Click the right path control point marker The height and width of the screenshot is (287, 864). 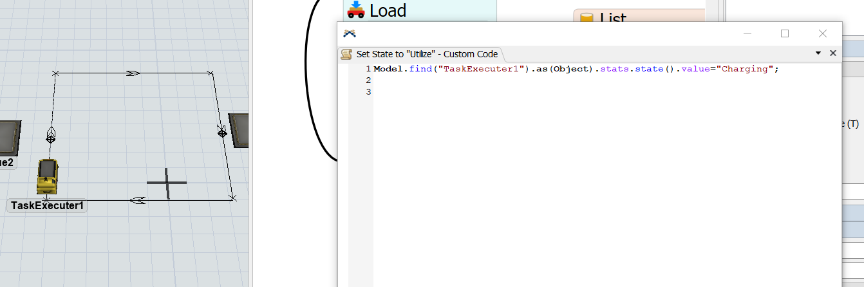click(x=222, y=133)
